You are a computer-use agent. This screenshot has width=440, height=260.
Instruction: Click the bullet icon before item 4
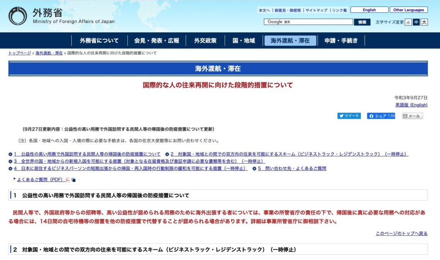(x=10, y=169)
